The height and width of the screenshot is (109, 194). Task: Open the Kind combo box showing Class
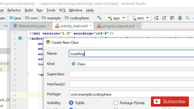click(x=131, y=64)
